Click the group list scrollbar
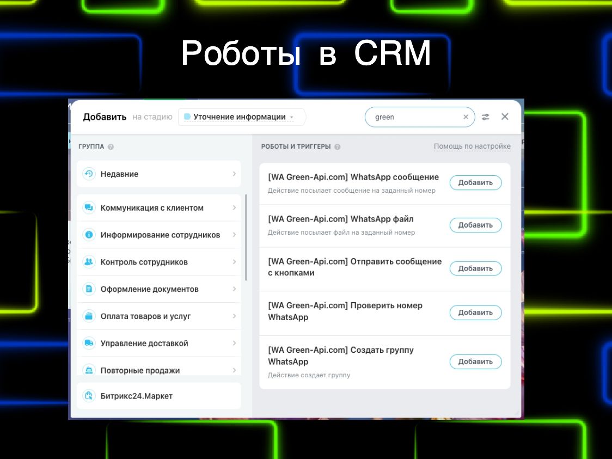Viewport: 612px width, 459px height. tap(246, 237)
